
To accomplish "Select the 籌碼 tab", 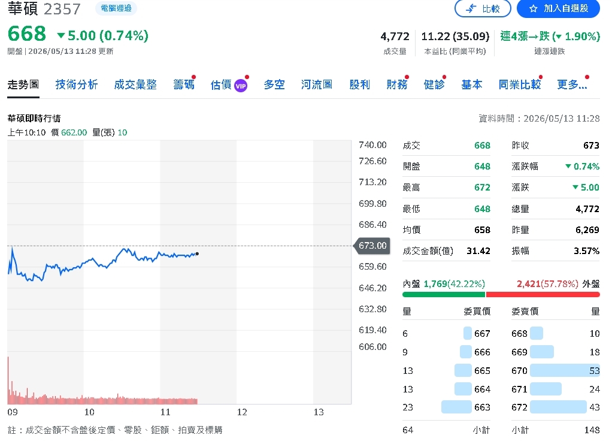I will tap(183, 84).
